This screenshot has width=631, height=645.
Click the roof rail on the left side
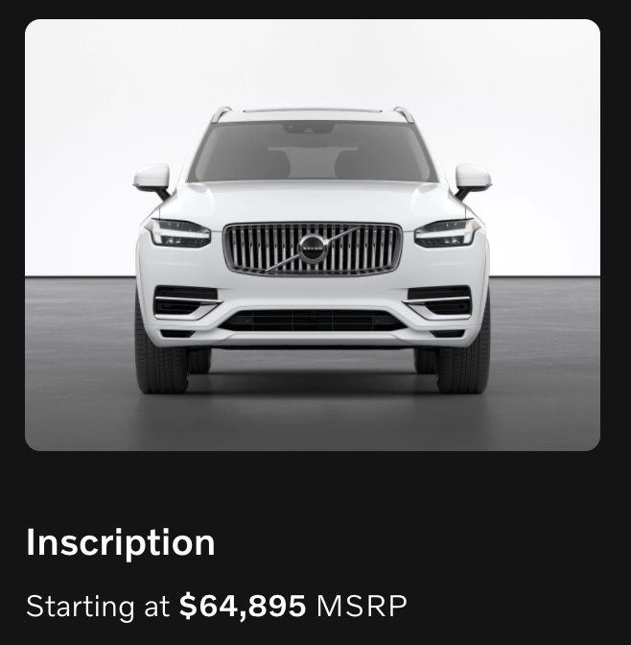[221, 114]
